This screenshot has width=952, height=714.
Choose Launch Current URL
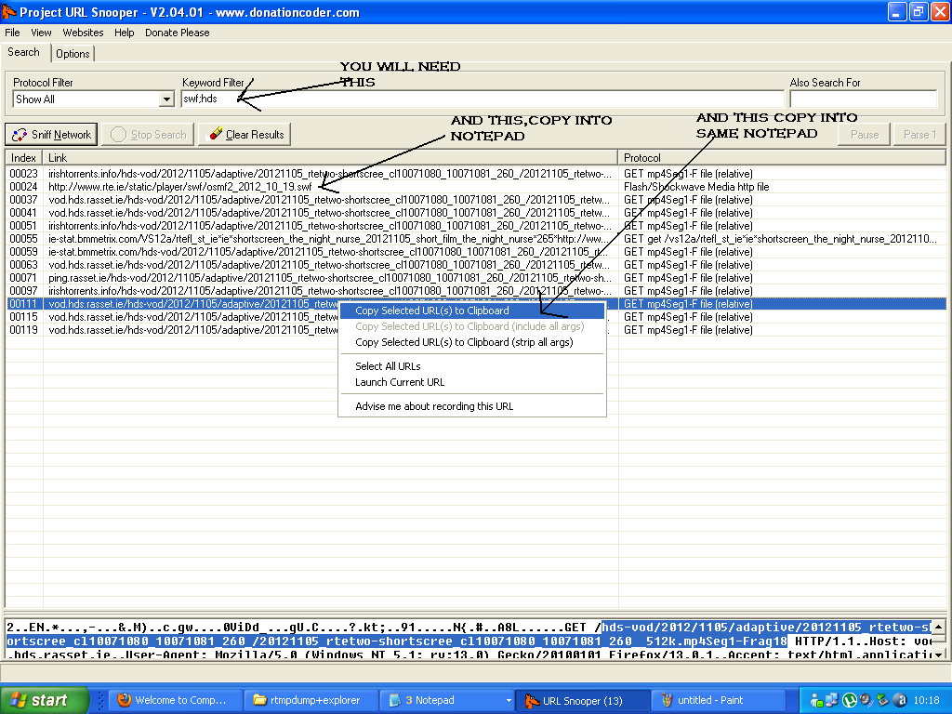[x=471, y=382]
